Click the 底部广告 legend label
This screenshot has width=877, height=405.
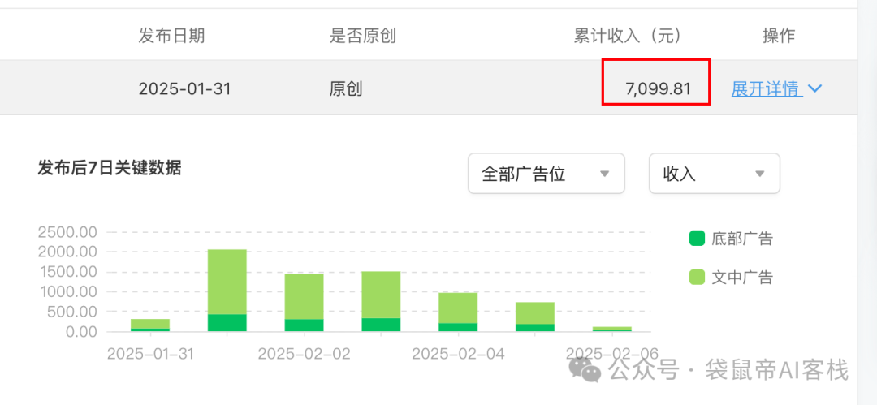click(x=742, y=239)
